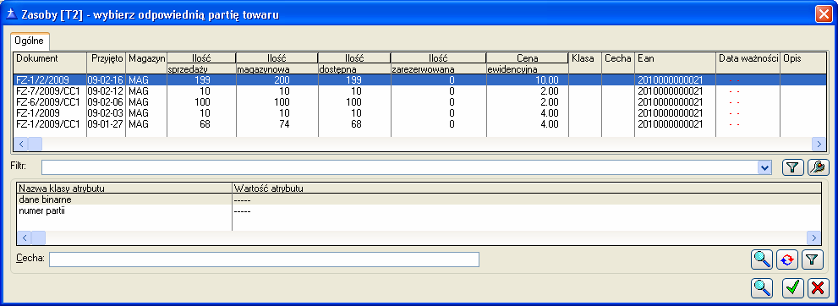838x306 pixels.
Task: Sort by the Dokument column header
Action: pos(50,63)
